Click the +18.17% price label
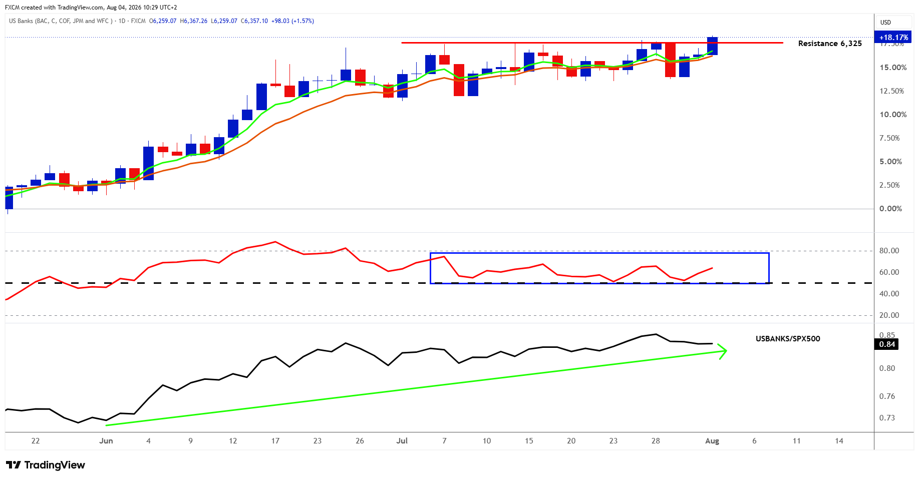The height and width of the screenshot is (480, 919). click(x=893, y=37)
